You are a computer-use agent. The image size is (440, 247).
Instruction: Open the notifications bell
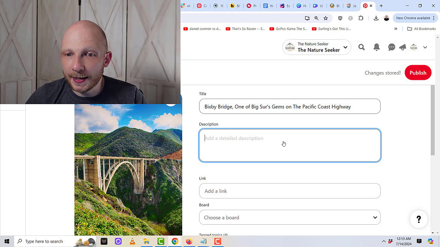click(x=376, y=47)
